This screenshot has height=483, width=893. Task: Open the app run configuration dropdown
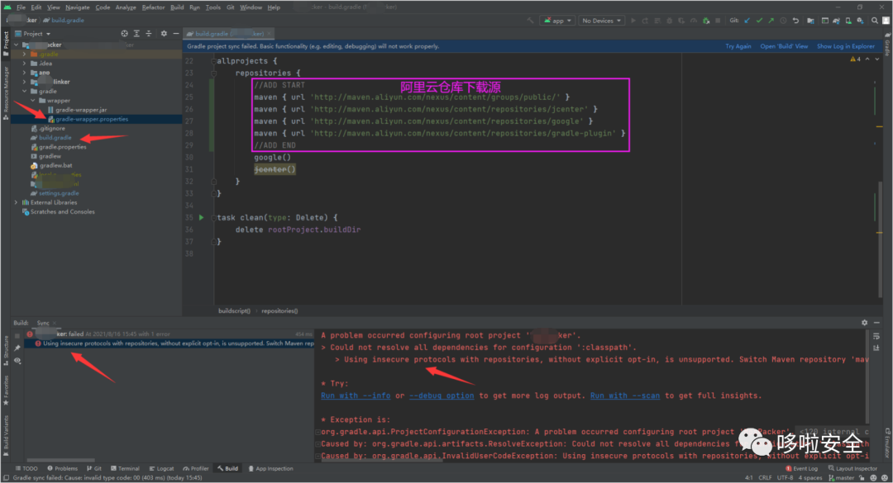pyautogui.click(x=557, y=21)
